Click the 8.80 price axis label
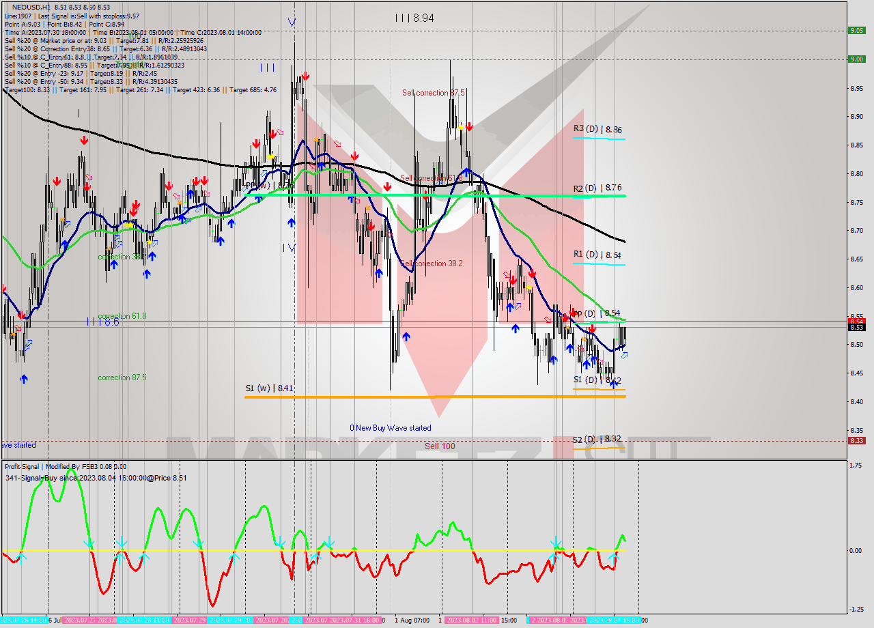 pos(856,173)
